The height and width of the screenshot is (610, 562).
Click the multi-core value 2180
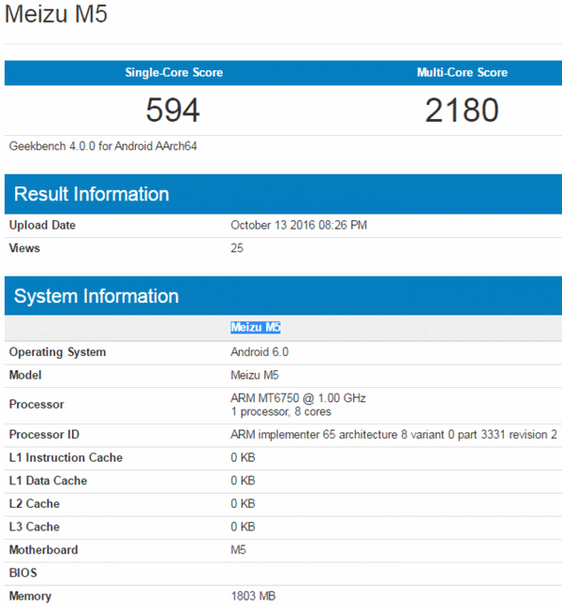[462, 110]
